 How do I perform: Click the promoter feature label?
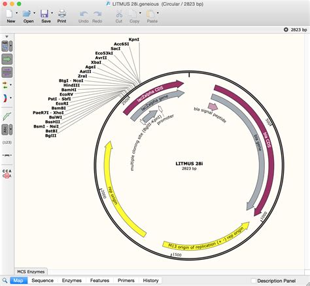(165, 120)
